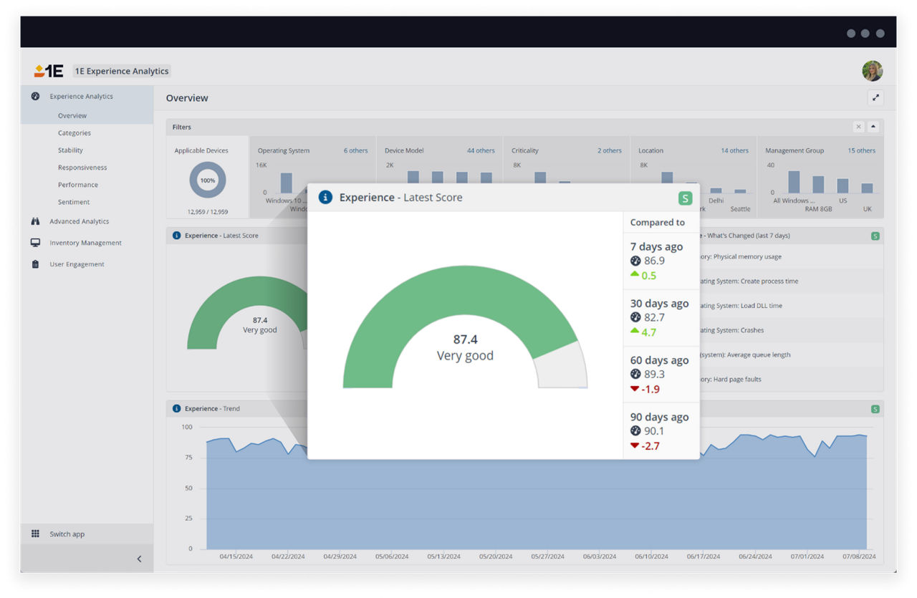Screen dimensions: 917x598
Task: Click the Experience Analytics speedometer icon
Action: 34,96
